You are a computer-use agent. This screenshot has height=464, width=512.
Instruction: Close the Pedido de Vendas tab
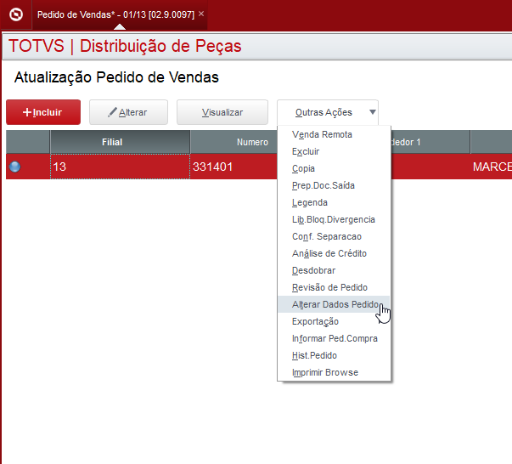[x=201, y=14]
